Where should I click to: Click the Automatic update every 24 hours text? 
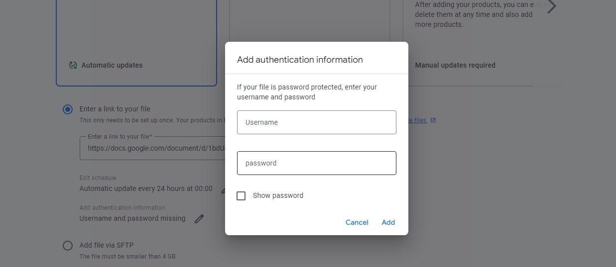tap(146, 189)
